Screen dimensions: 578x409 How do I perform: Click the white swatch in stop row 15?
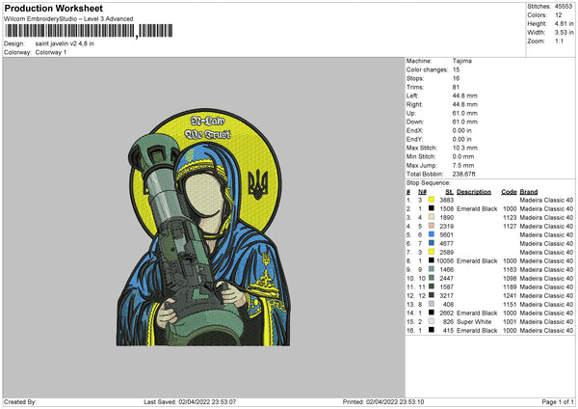[432, 321]
